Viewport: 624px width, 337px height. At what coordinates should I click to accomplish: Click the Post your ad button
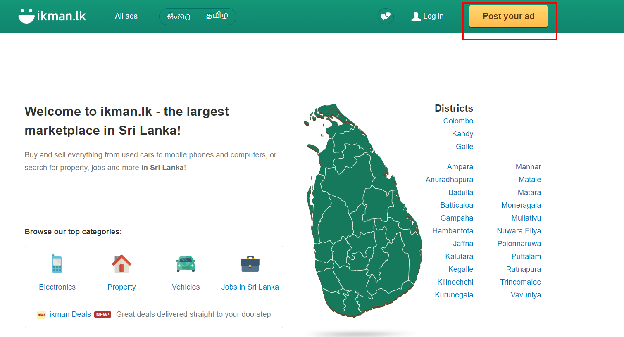(508, 16)
